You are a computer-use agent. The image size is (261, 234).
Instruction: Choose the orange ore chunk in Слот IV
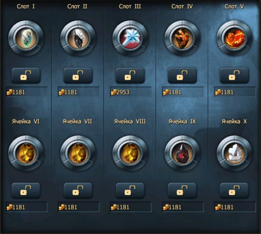[x=183, y=38]
